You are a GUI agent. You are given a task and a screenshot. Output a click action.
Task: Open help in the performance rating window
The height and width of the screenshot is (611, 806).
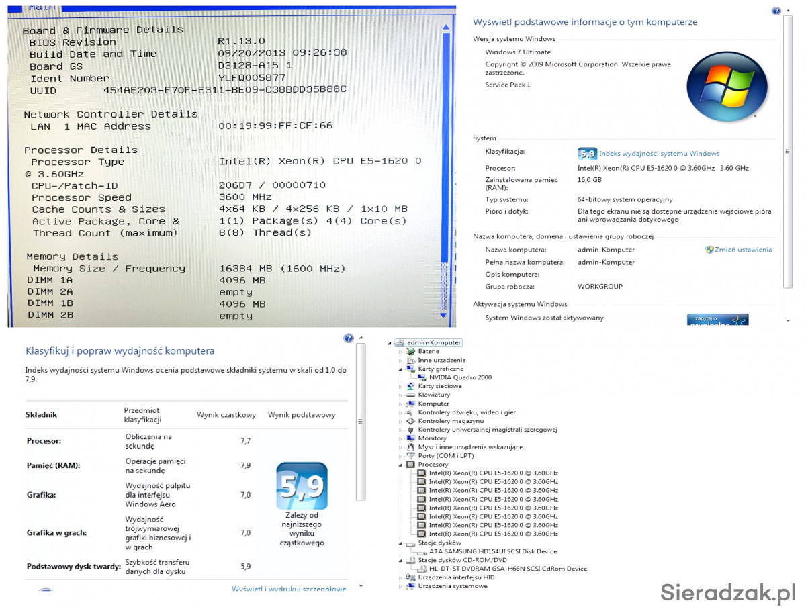(348, 338)
